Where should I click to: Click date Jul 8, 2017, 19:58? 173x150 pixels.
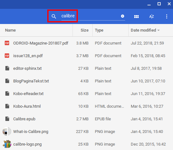[x=146, y=69]
